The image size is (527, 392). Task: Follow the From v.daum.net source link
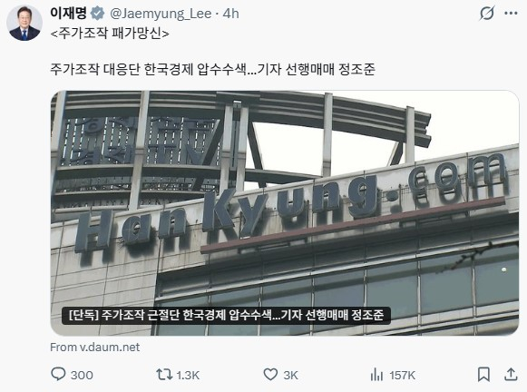[94, 347]
